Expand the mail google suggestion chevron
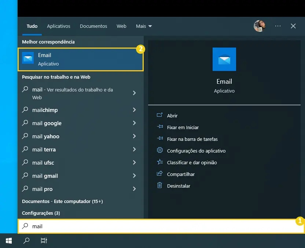 134,123
